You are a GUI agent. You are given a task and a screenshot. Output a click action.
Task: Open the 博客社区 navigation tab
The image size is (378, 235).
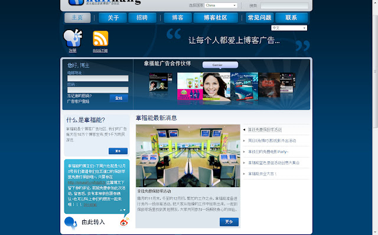[x=216, y=18]
